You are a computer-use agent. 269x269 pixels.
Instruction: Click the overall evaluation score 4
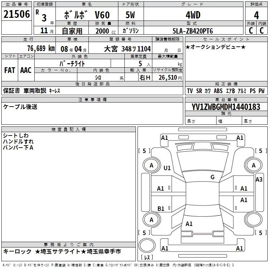coord(256,15)
